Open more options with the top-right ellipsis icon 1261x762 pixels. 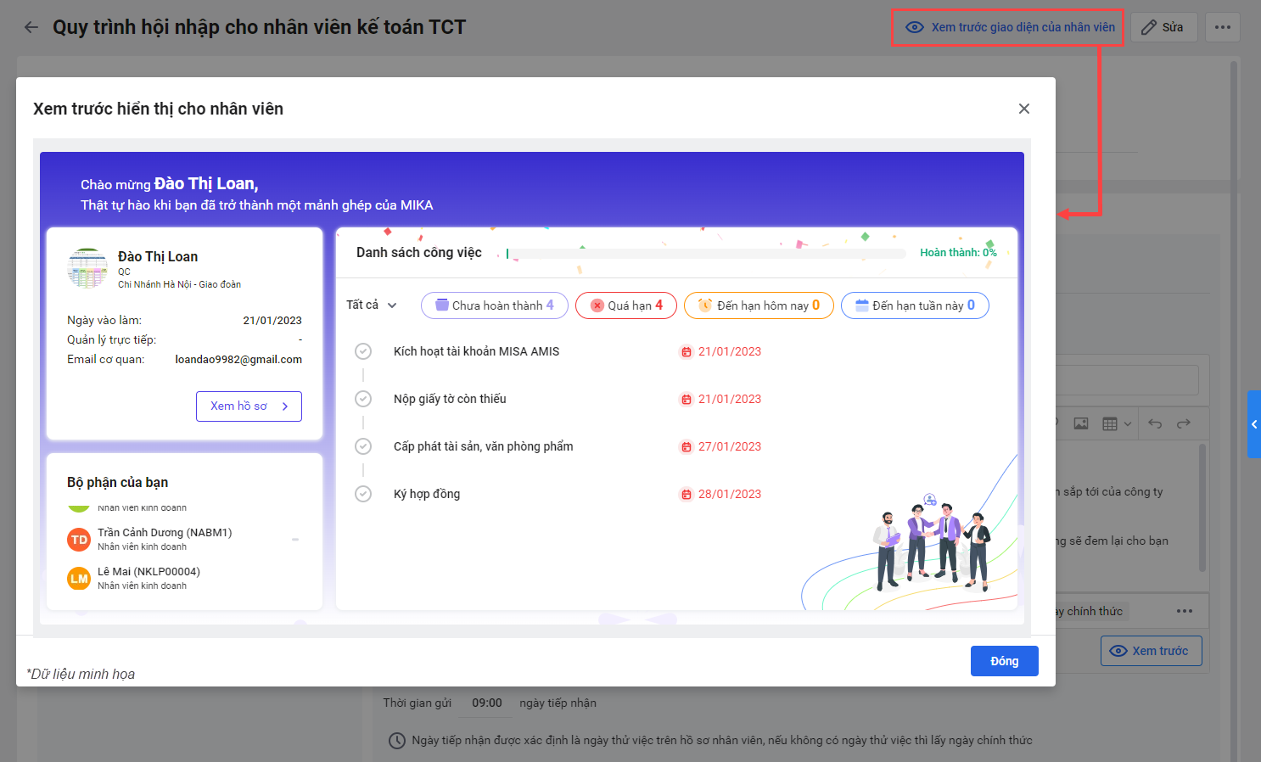click(1222, 26)
